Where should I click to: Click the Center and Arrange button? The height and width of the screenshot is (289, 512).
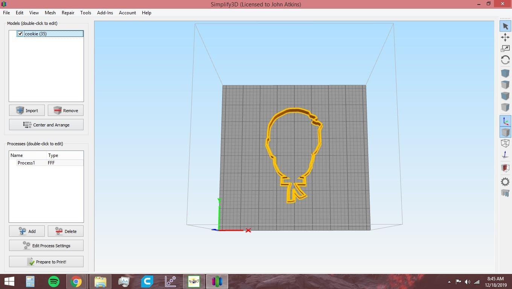point(46,125)
